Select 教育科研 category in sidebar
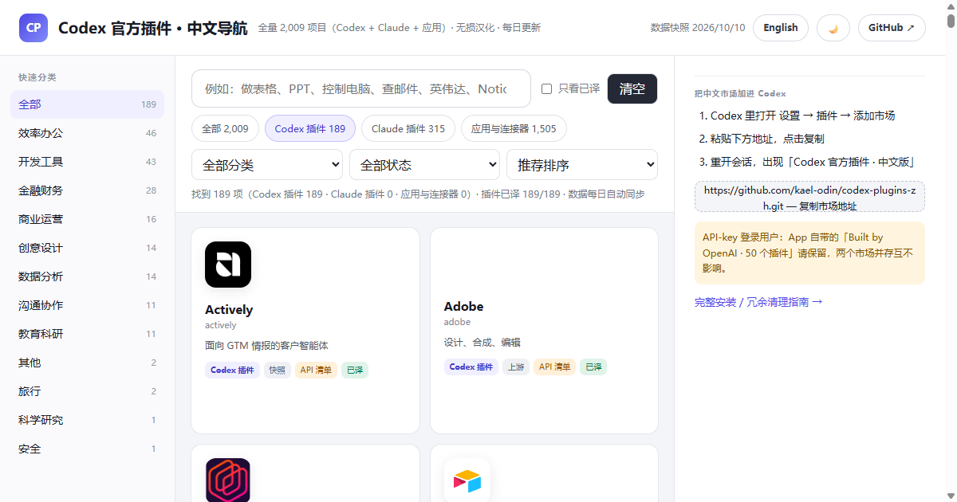Image resolution: width=957 pixels, height=502 pixels. (x=87, y=334)
